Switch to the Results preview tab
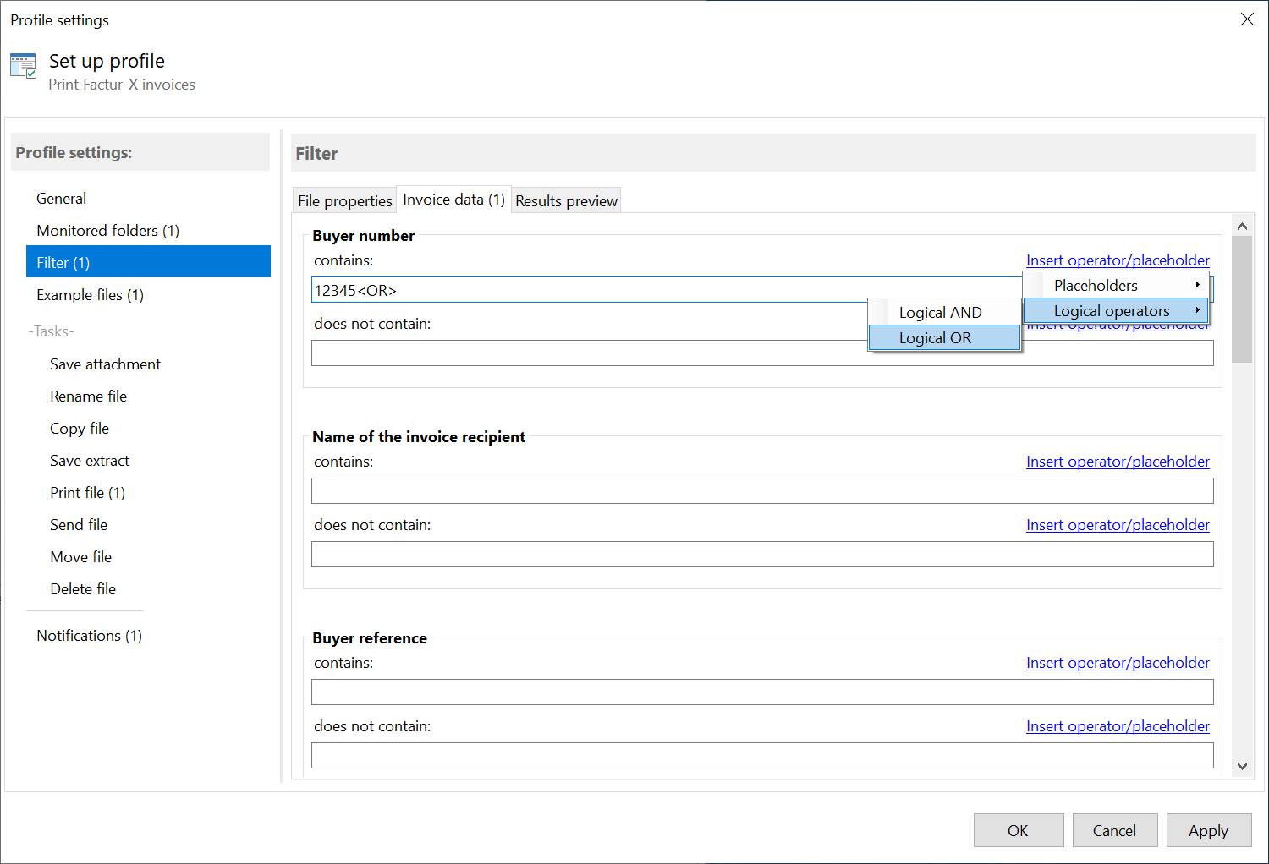 pyautogui.click(x=566, y=200)
